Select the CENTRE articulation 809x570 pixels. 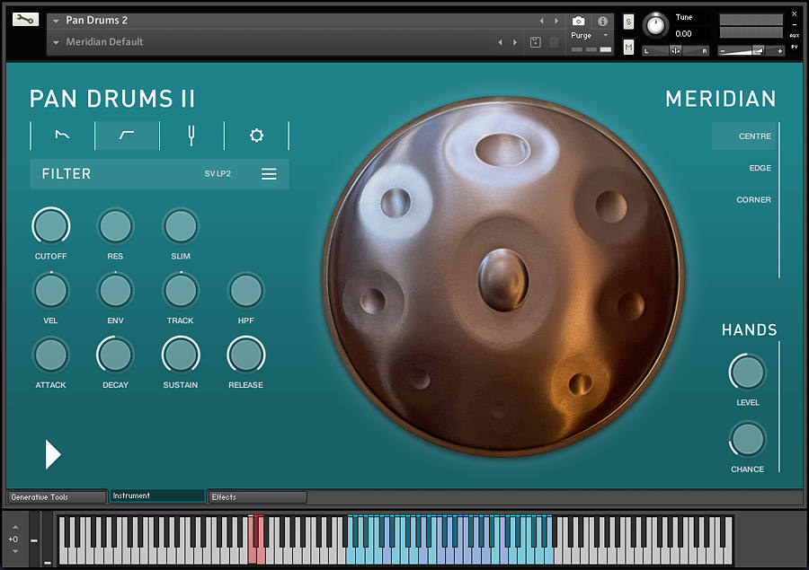(744, 136)
